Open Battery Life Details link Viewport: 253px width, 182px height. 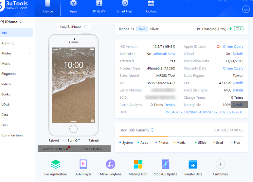tap(238, 105)
